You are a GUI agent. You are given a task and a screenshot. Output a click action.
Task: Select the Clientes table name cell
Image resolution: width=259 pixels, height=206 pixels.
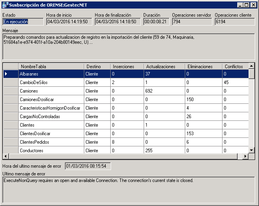coord(51,125)
